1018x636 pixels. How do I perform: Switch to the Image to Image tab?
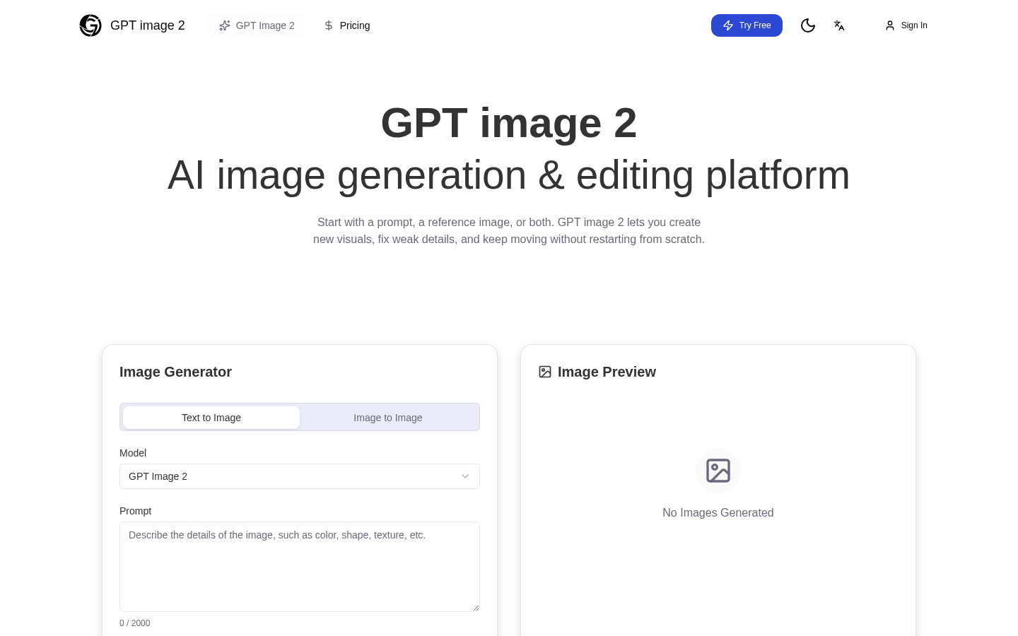tap(388, 418)
